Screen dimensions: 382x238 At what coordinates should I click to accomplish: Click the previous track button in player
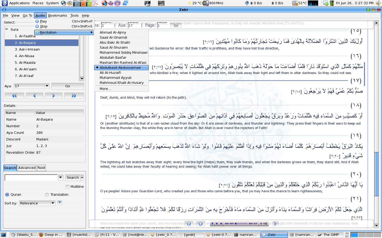pos(217,224)
